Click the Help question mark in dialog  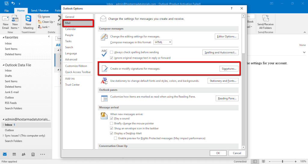(231, 9)
